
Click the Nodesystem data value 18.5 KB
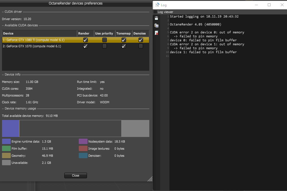120,141
